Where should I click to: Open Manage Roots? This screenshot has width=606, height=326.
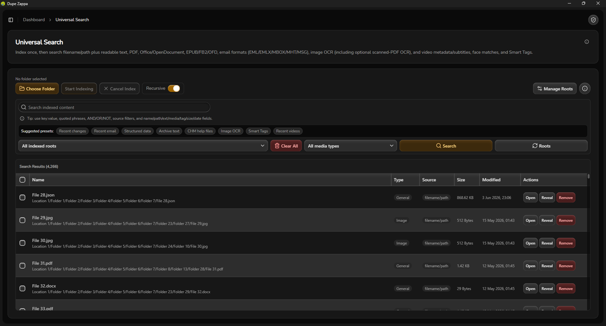pyautogui.click(x=555, y=89)
